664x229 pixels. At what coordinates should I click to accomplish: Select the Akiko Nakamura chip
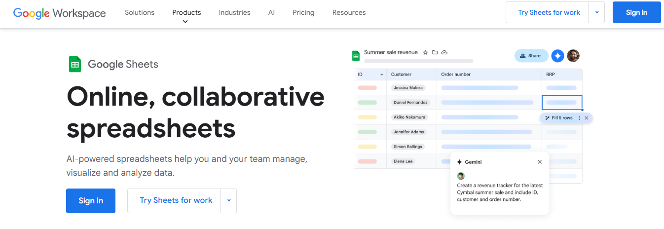[x=409, y=117]
